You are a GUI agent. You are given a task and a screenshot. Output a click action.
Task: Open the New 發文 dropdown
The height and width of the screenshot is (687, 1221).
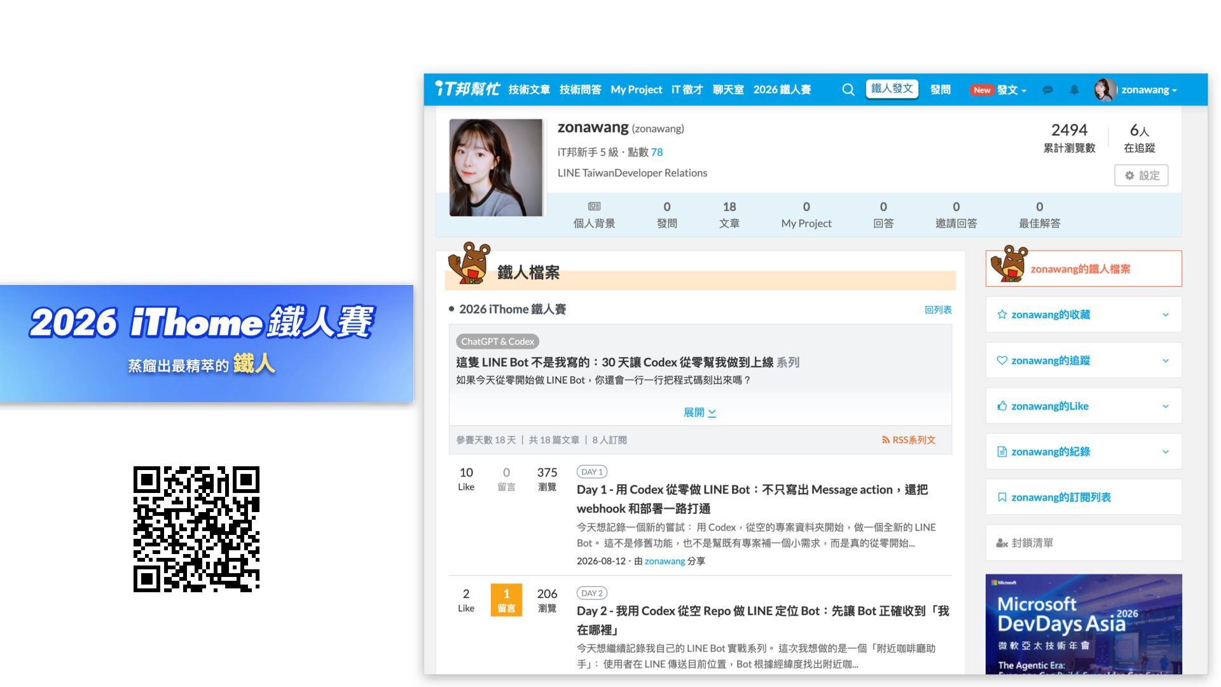pyautogui.click(x=998, y=90)
